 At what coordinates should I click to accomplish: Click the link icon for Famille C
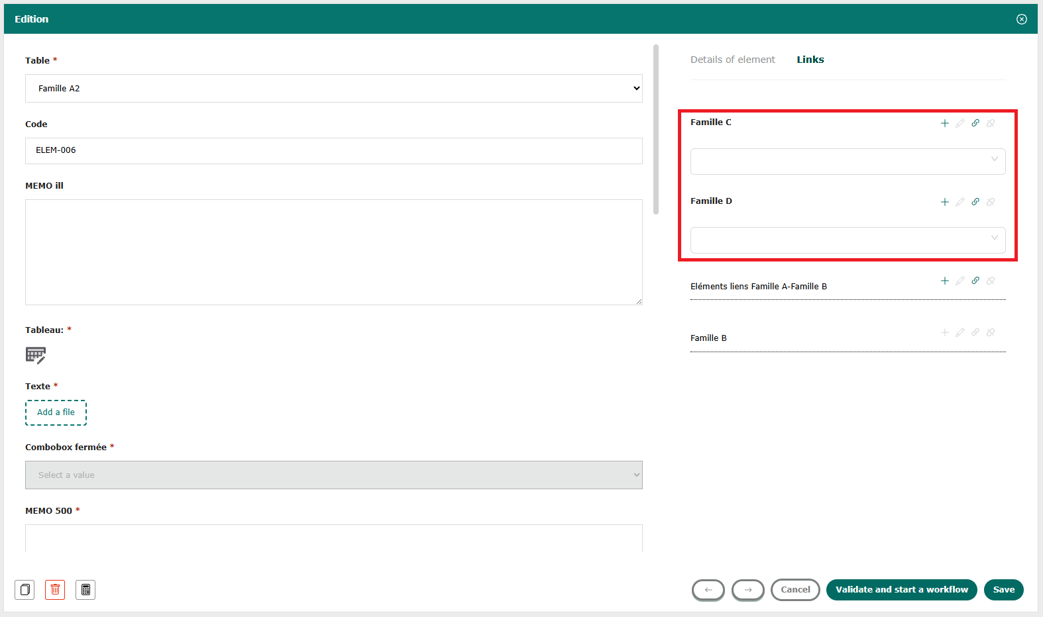point(975,123)
